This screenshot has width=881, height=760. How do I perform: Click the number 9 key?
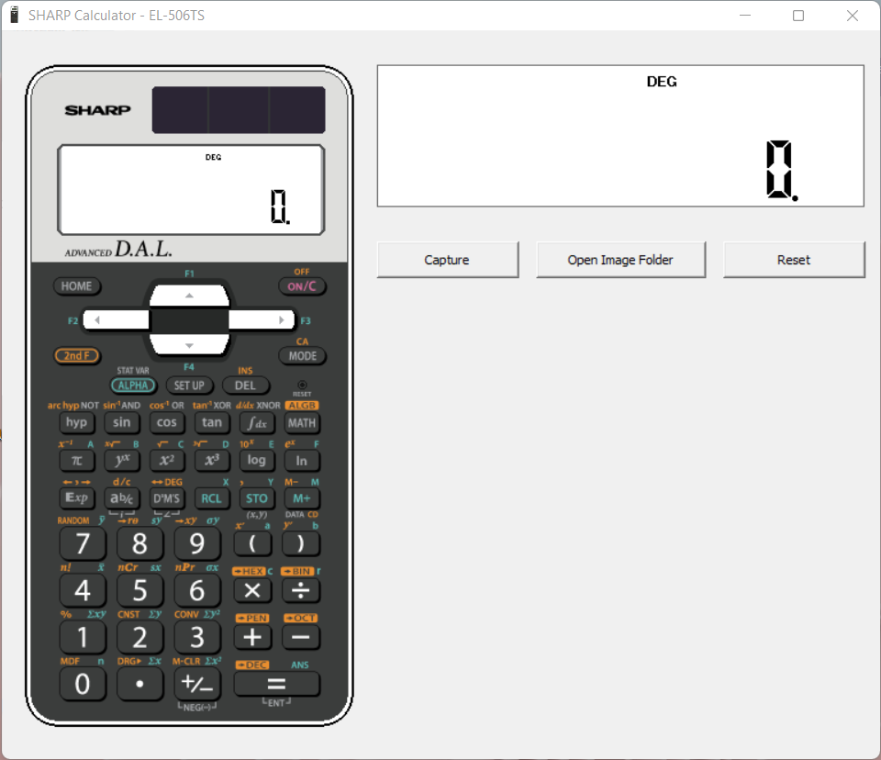click(197, 543)
